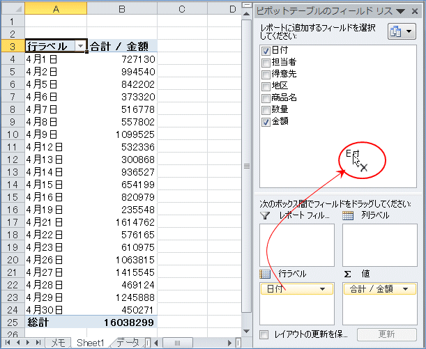Click the horizontal scrollbar right arrow
Image resolution: width=426 pixels, height=349 pixels.
tap(230, 343)
